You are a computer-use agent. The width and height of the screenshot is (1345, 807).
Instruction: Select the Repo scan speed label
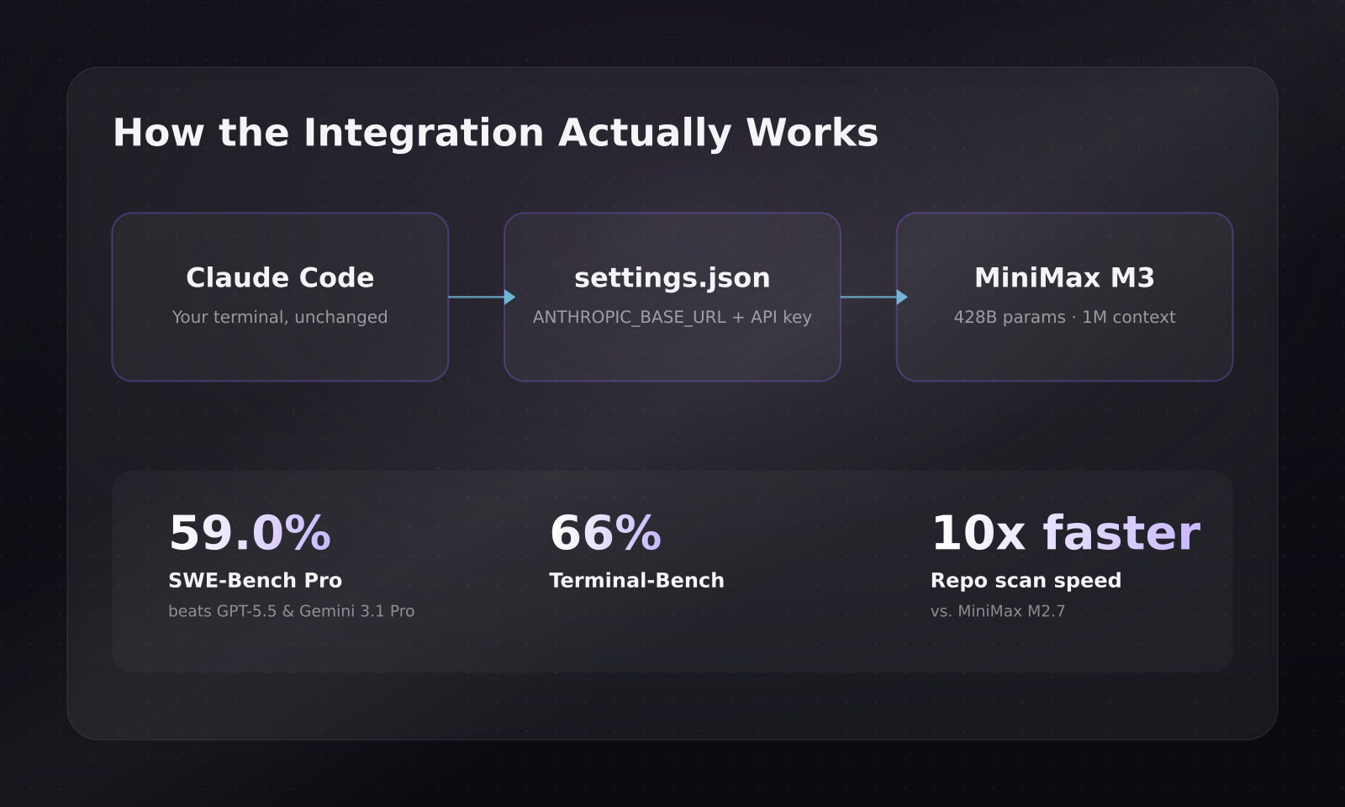coord(1026,580)
